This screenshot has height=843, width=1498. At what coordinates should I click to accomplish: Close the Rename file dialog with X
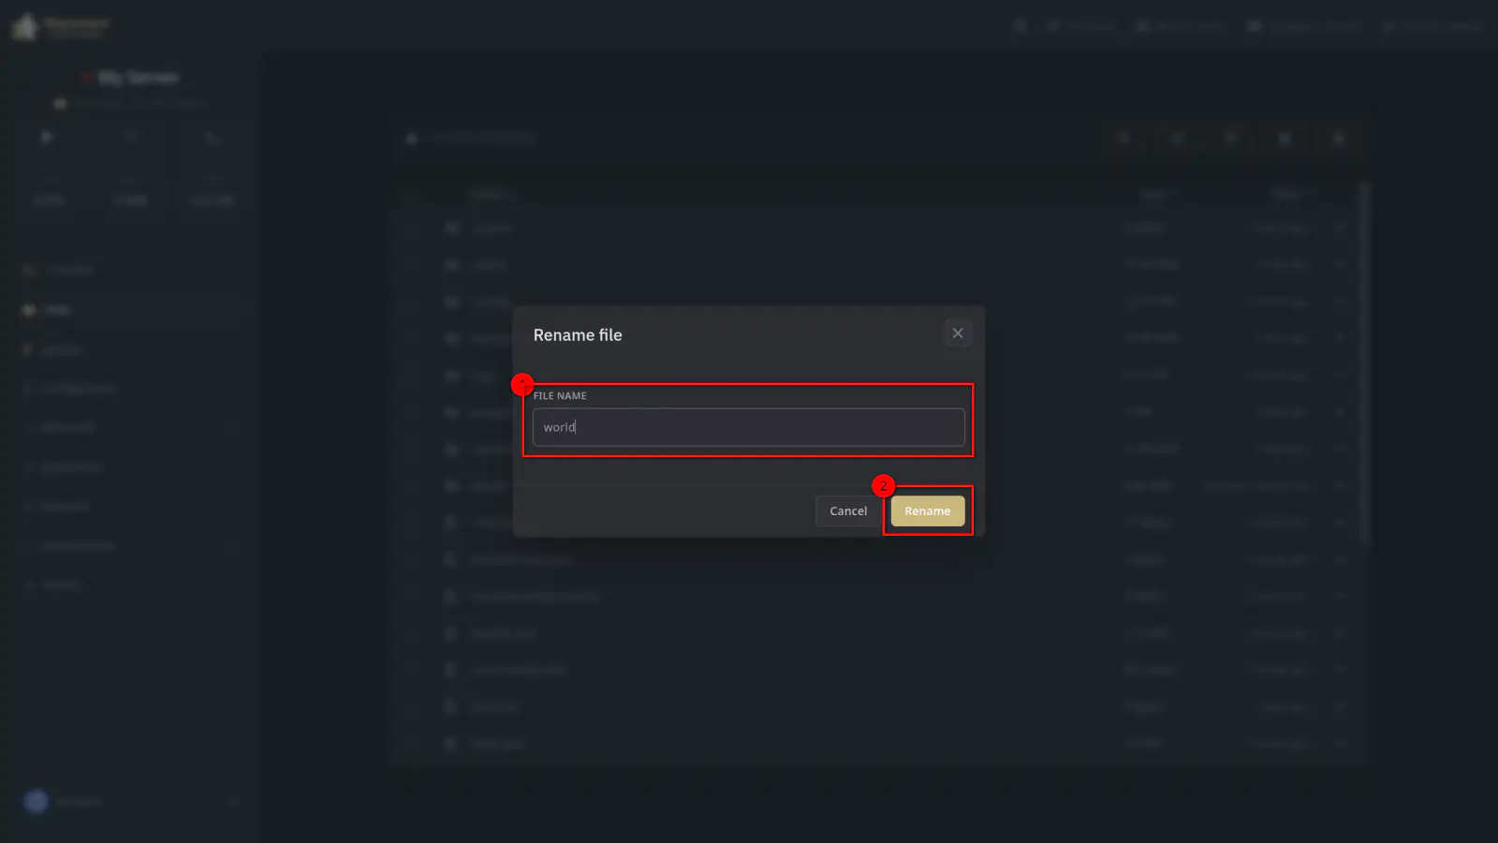pyautogui.click(x=957, y=333)
